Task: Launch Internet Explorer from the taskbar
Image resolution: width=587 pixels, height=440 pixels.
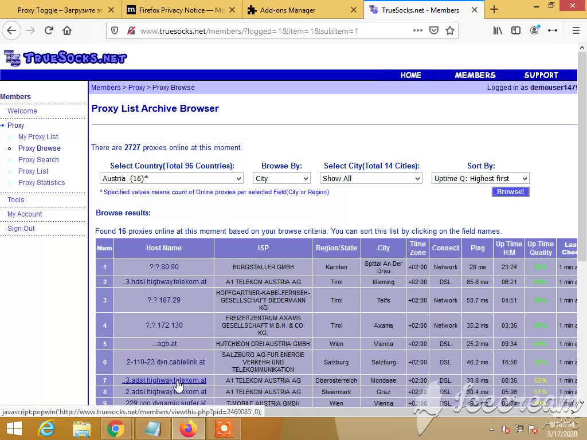Action: point(47,429)
